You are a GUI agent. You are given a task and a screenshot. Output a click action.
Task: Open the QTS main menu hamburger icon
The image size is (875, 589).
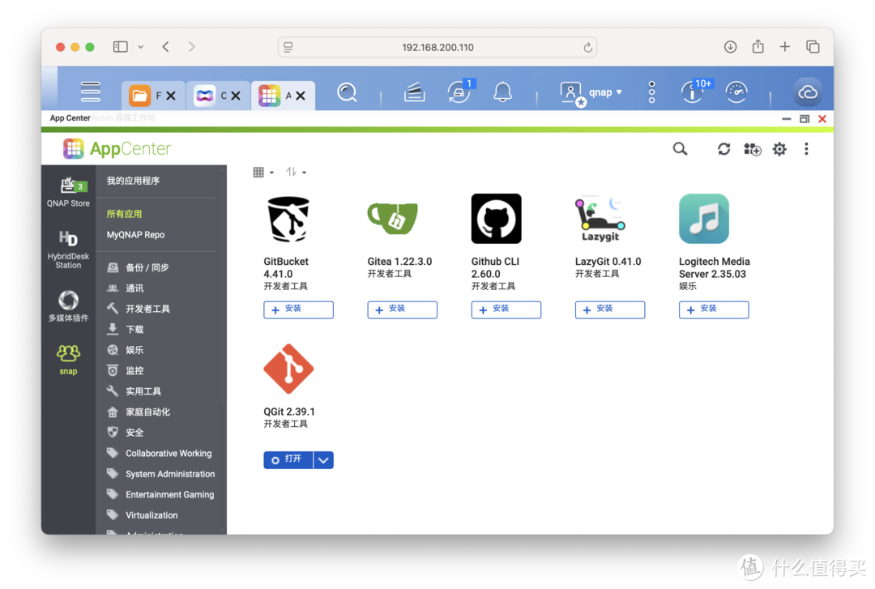click(x=90, y=92)
